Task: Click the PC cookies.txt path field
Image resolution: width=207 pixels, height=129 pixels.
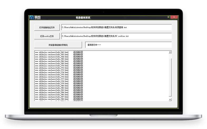Action: click(116, 36)
